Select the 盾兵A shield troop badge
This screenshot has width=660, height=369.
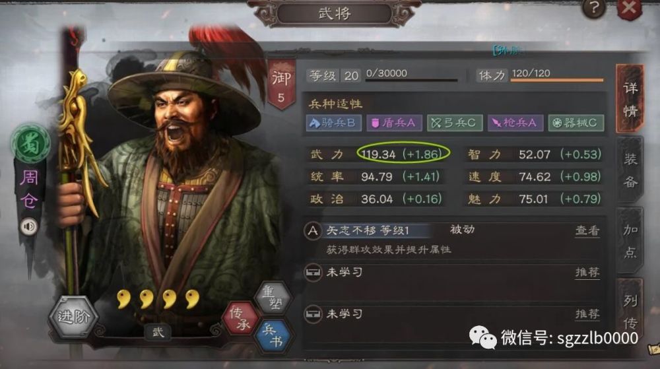point(394,123)
